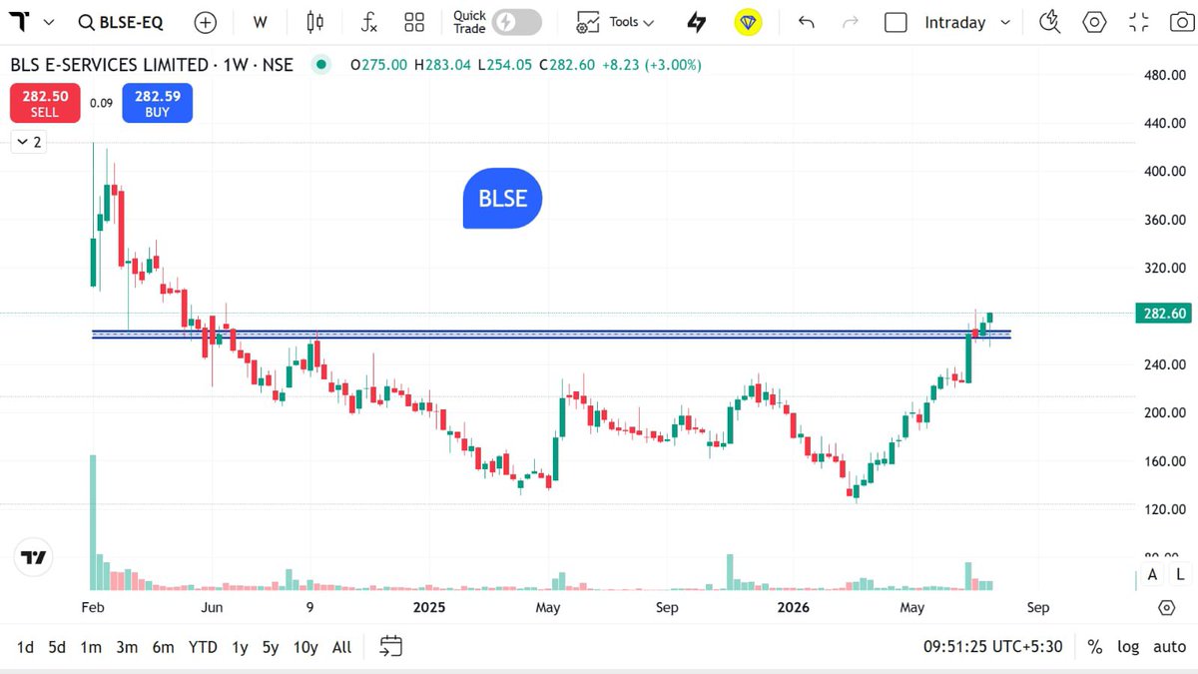The image size is (1198, 674).
Task: Click the 2025 time axis label
Action: 428,607
